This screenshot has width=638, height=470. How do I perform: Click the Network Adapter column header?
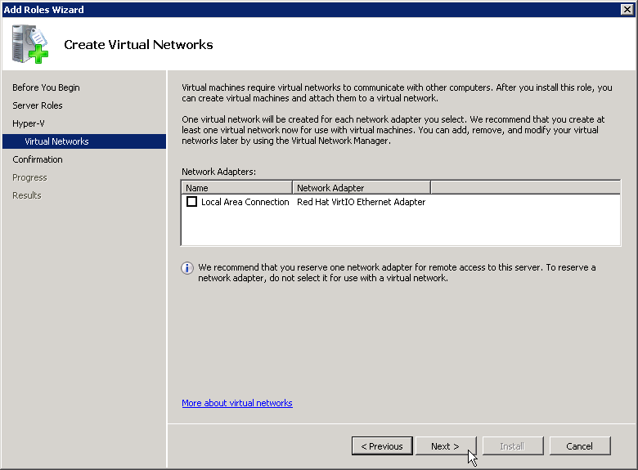[x=362, y=188]
